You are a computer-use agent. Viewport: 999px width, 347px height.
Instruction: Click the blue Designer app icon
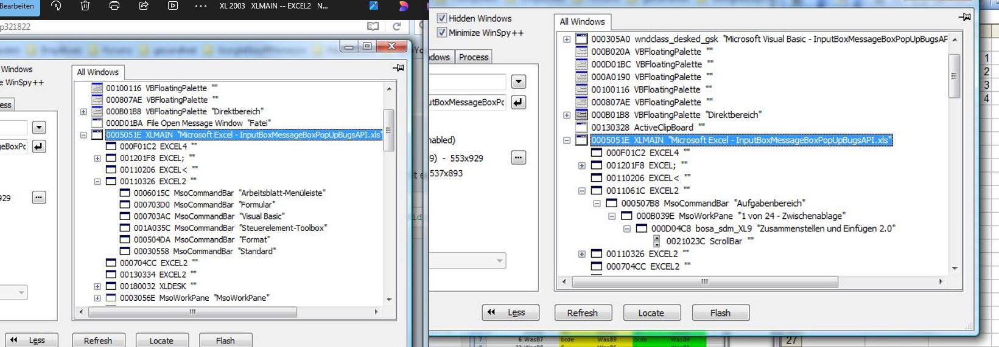374,6
